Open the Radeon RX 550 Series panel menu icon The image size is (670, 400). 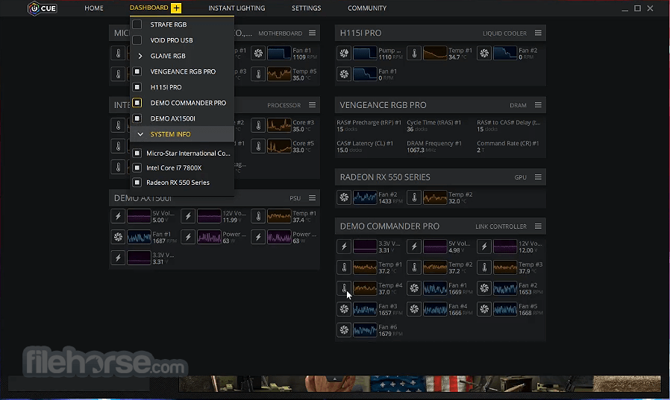pyautogui.click(x=538, y=177)
